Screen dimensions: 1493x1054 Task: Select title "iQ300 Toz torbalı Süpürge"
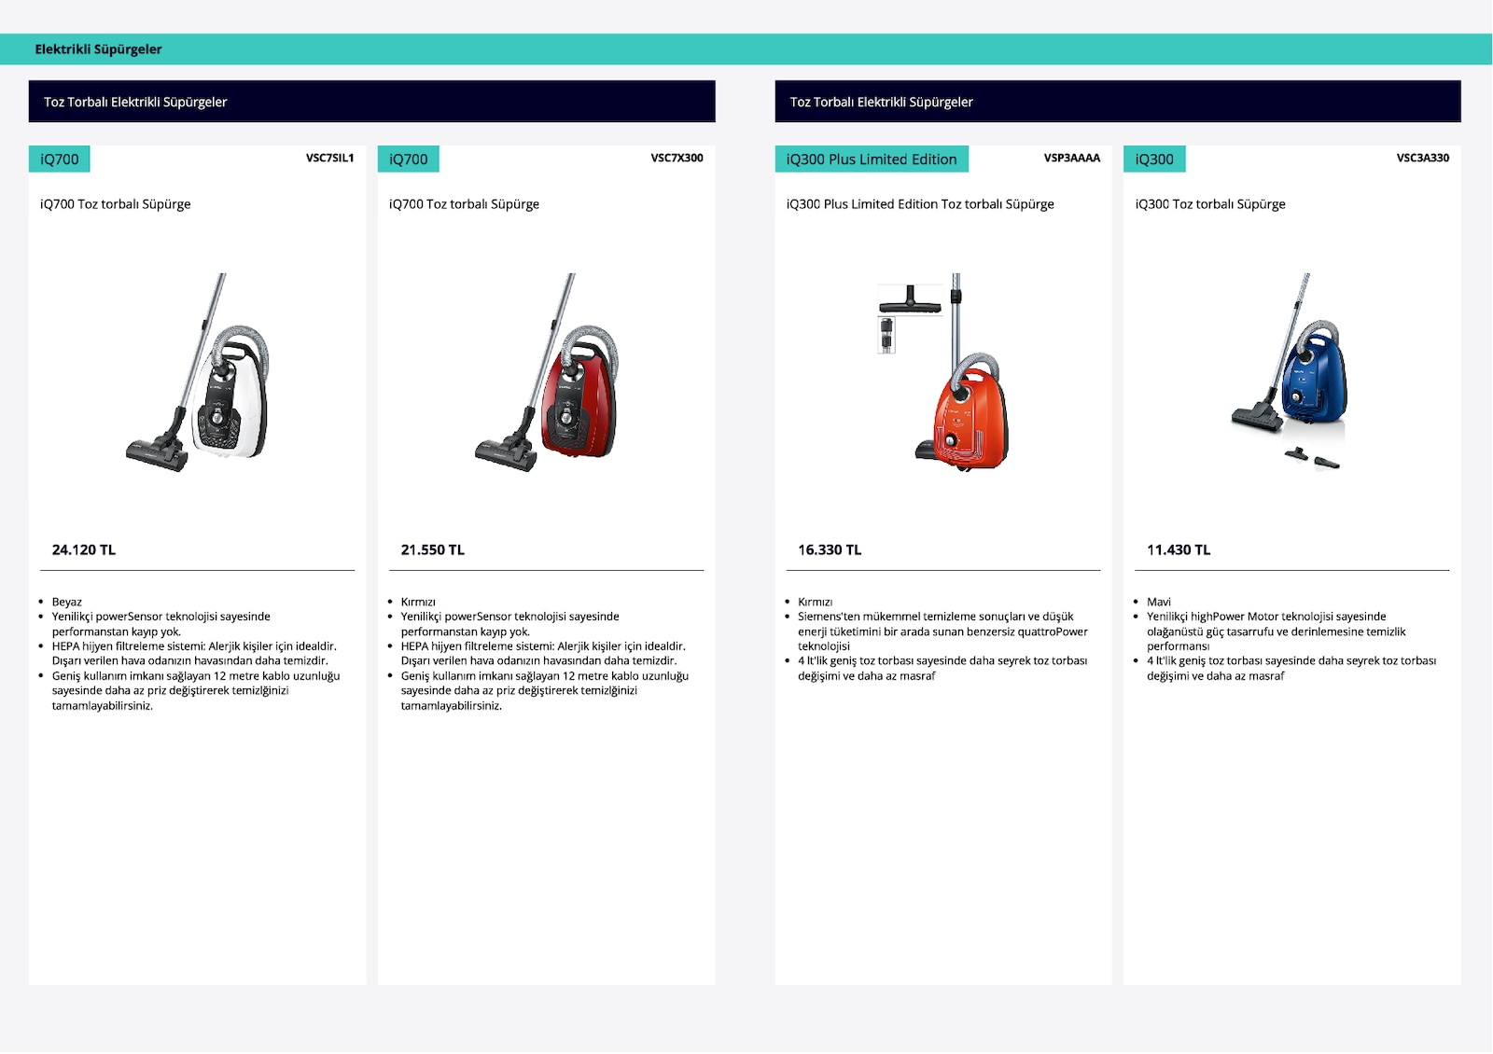coord(1210,204)
